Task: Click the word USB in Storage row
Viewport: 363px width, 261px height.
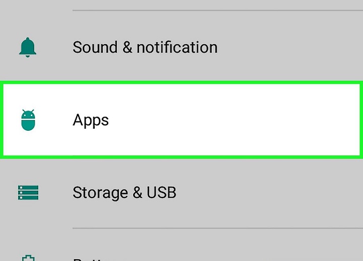Action: [x=161, y=192]
